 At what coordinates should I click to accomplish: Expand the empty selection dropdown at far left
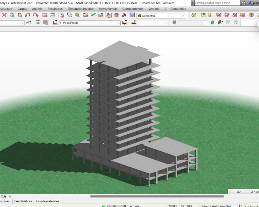[23, 23]
